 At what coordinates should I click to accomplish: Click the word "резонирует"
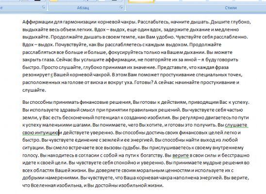point(36,75)
